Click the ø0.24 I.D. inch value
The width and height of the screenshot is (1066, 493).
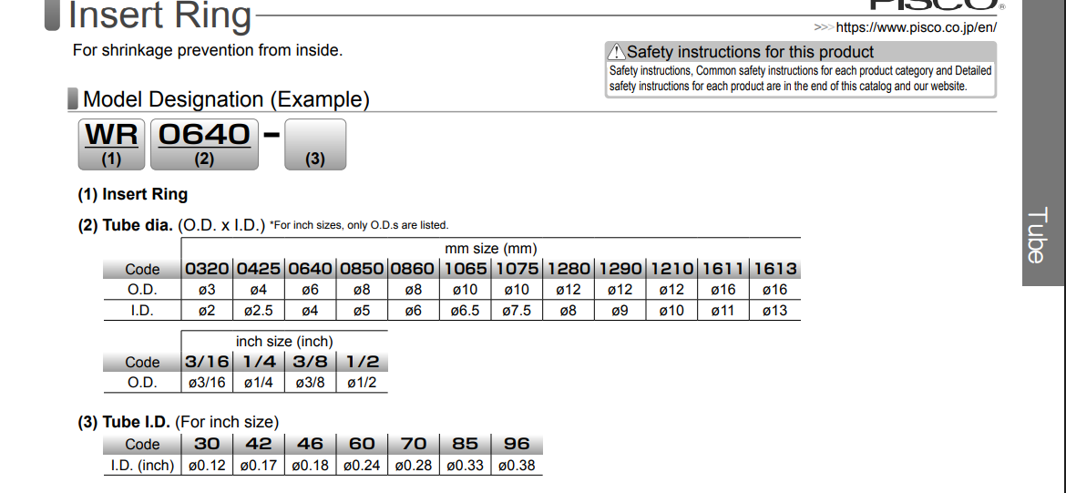pyautogui.click(x=362, y=466)
